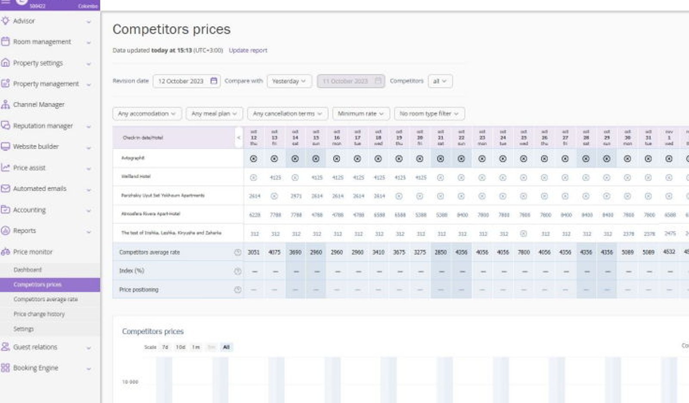The image size is (689, 403).
Task: Click the Website builder monitor icon
Action: pyautogui.click(x=6, y=146)
